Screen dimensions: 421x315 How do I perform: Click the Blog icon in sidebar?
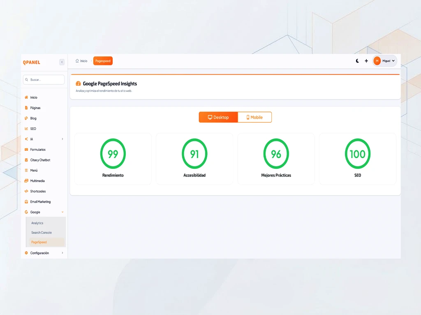[x=26, y=118]
